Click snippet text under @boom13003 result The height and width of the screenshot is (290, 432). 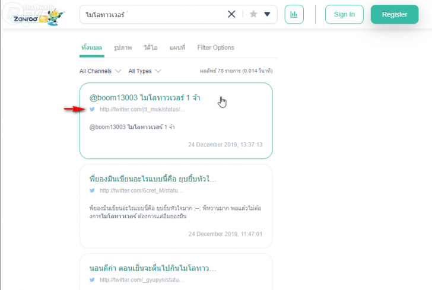pyautogui.click(x=132, y=127)
